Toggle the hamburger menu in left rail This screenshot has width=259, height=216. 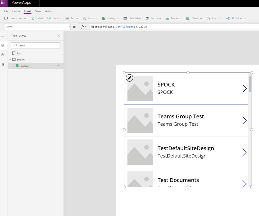point(3,36)
